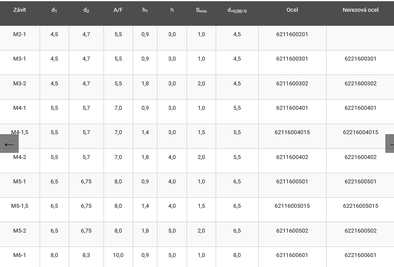Click the Ocel column header
Viewport: 394px width, 267px height.
(292, 10)
